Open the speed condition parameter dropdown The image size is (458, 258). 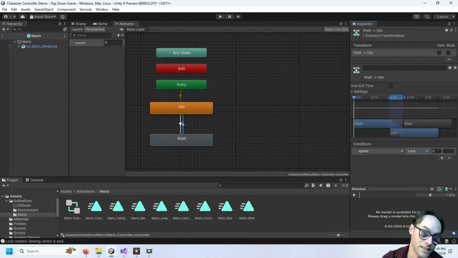pyautogui.click(x=381, y=151)
